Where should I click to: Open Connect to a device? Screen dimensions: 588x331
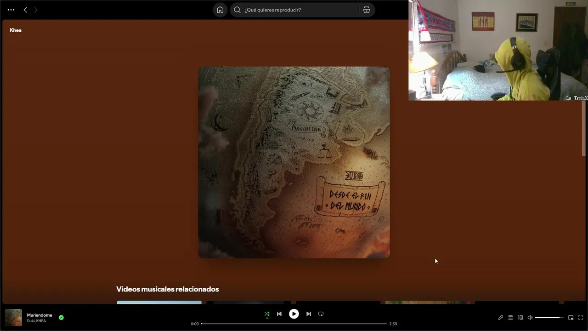[520, 318]
